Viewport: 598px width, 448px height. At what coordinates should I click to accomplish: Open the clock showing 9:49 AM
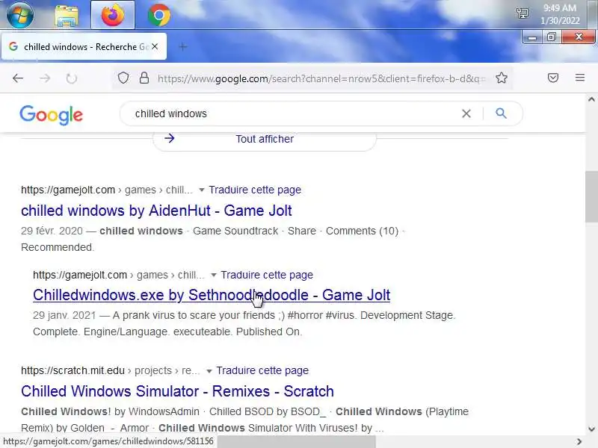(560, 14)
